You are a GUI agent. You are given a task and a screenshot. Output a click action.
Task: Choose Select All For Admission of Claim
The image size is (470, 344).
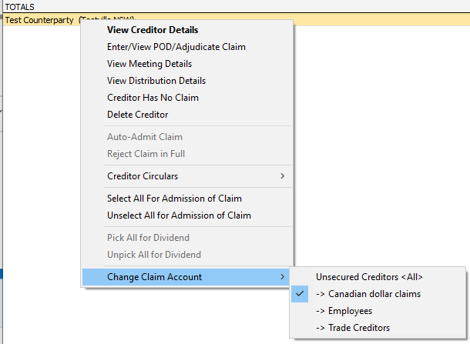click(x=174, y=199)
